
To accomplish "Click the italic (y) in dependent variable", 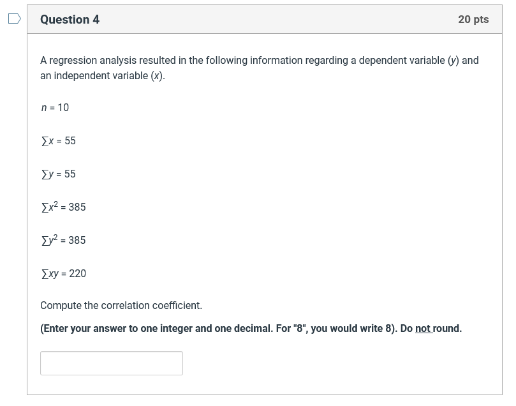I will [x=453, y=60].
